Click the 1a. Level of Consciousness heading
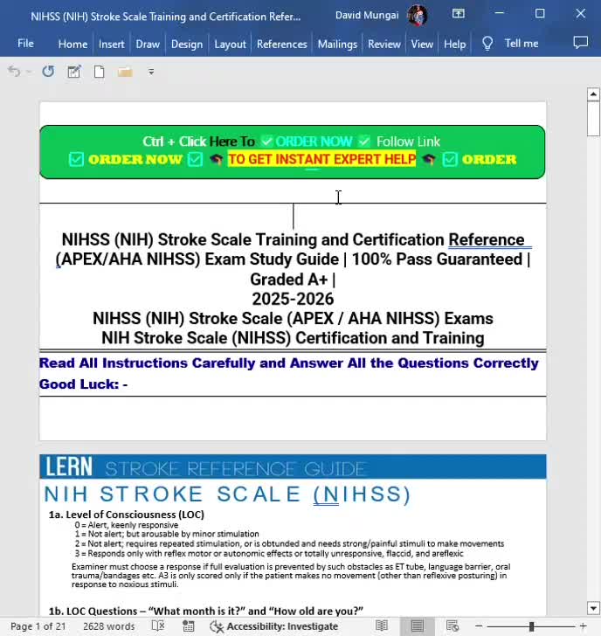This screenshot has width=601, height=636. click(127, 515)
